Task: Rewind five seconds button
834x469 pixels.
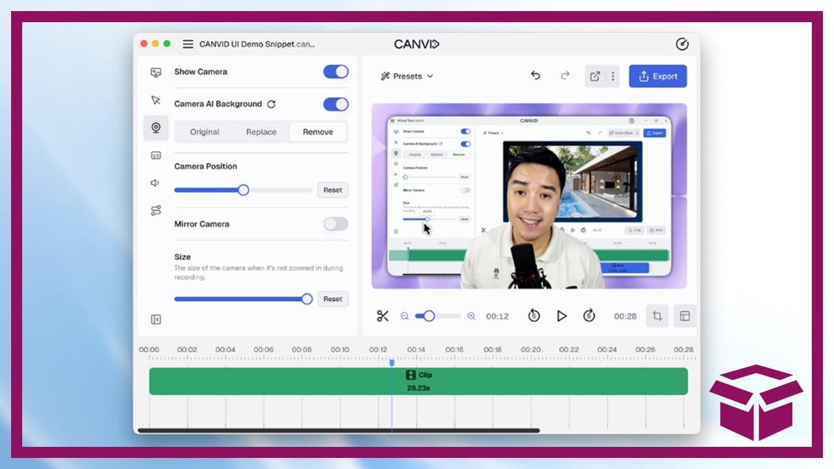Action: (x=534, y=316)
